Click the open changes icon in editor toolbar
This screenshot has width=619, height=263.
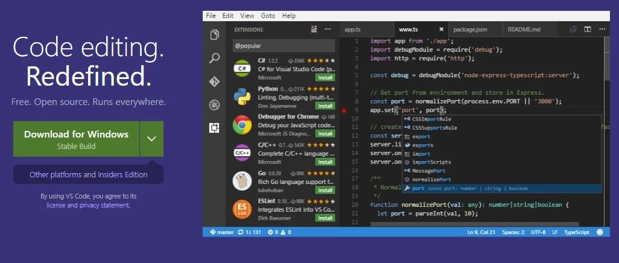[x=573, y=29]
